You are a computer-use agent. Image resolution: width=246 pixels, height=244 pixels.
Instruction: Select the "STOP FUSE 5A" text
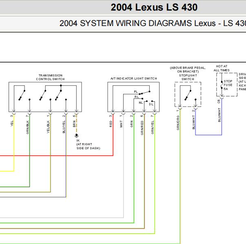point(228,85)
